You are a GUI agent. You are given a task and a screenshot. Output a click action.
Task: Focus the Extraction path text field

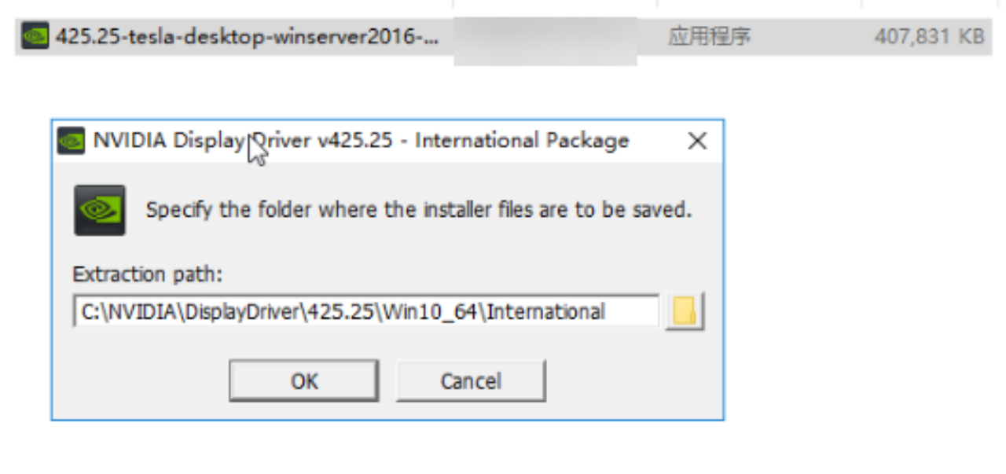pyautogui.click(x=366, y=311)
